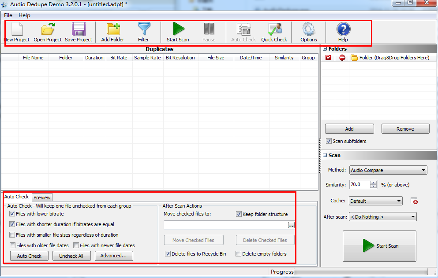Enable Files with smaller file sizes option

coord(12,235)
